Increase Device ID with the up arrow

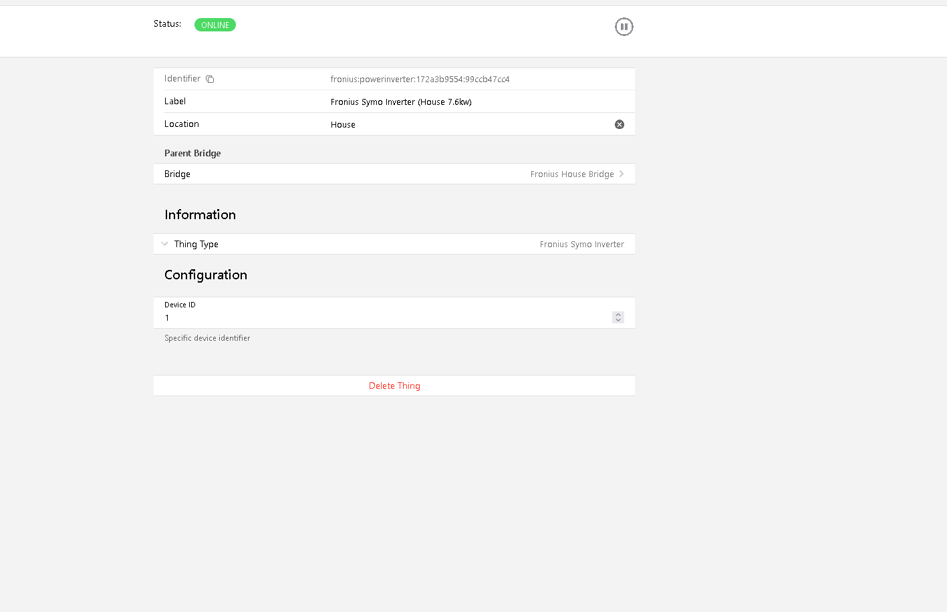(x=618, y=314)
